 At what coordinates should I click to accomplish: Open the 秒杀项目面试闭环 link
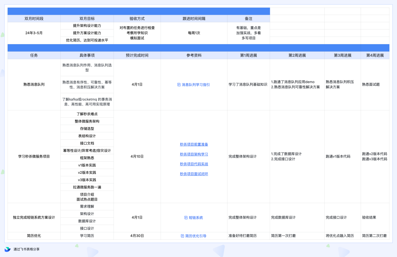point(194,174)
